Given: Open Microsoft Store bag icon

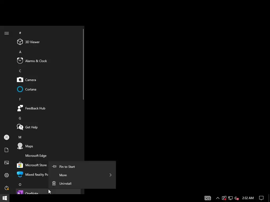Looking at the screenshot, I should pyautogui.click(x=20, y=165).
